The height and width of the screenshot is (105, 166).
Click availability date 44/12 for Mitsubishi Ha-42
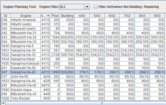click(45, 85)
